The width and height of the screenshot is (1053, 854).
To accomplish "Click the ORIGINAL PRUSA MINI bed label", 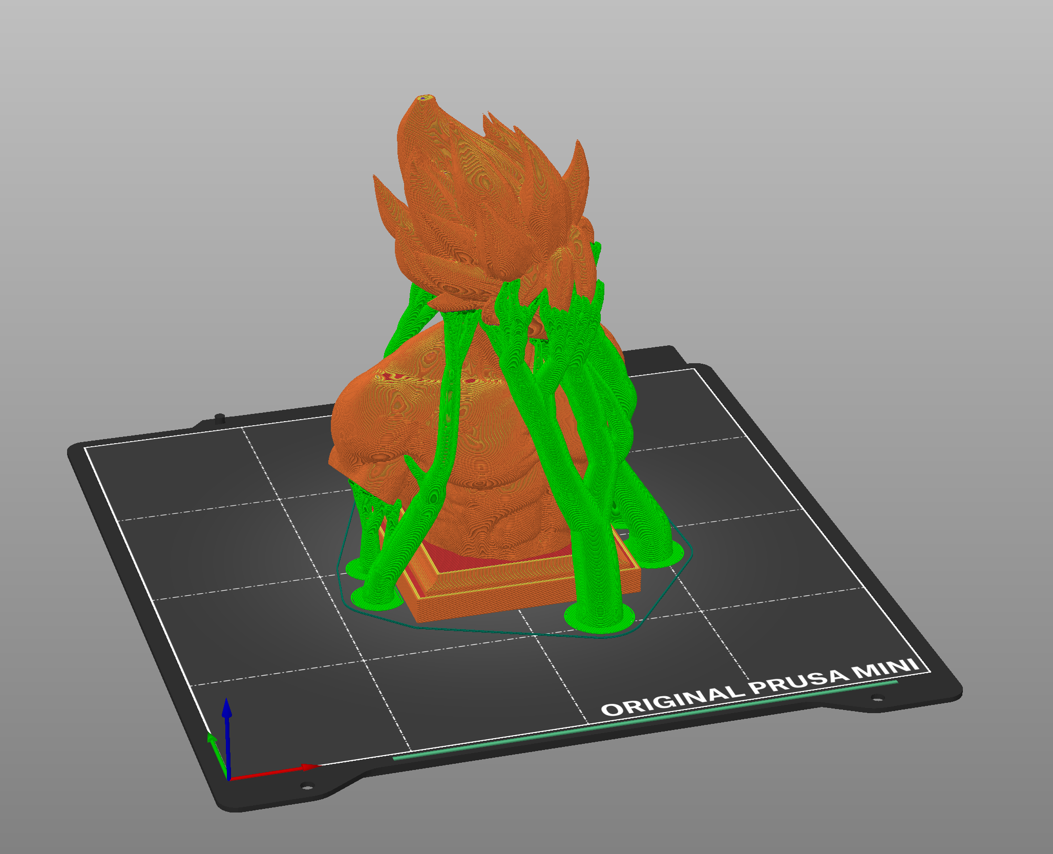I will (x=760, y=688).
